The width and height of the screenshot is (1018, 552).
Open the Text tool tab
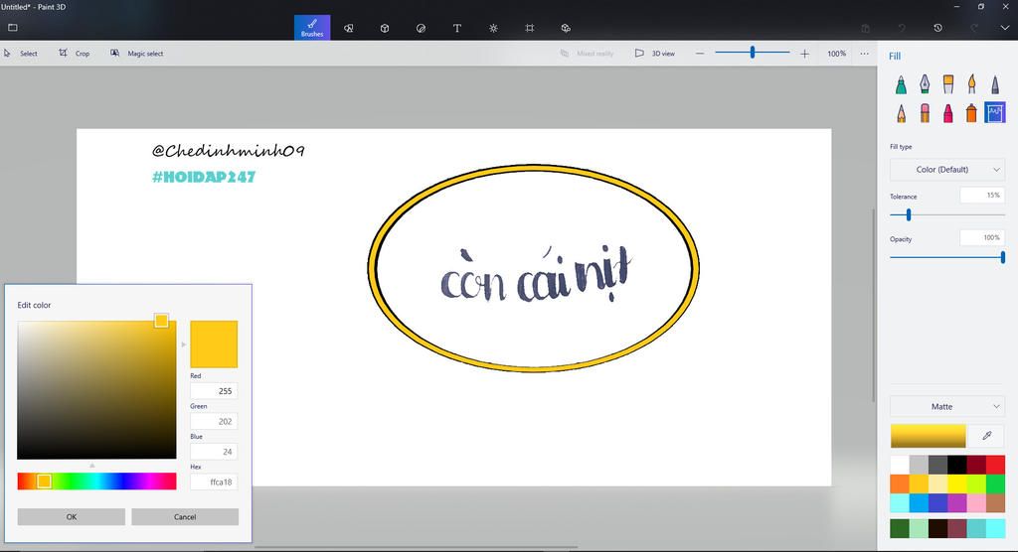tap(457, 28)
